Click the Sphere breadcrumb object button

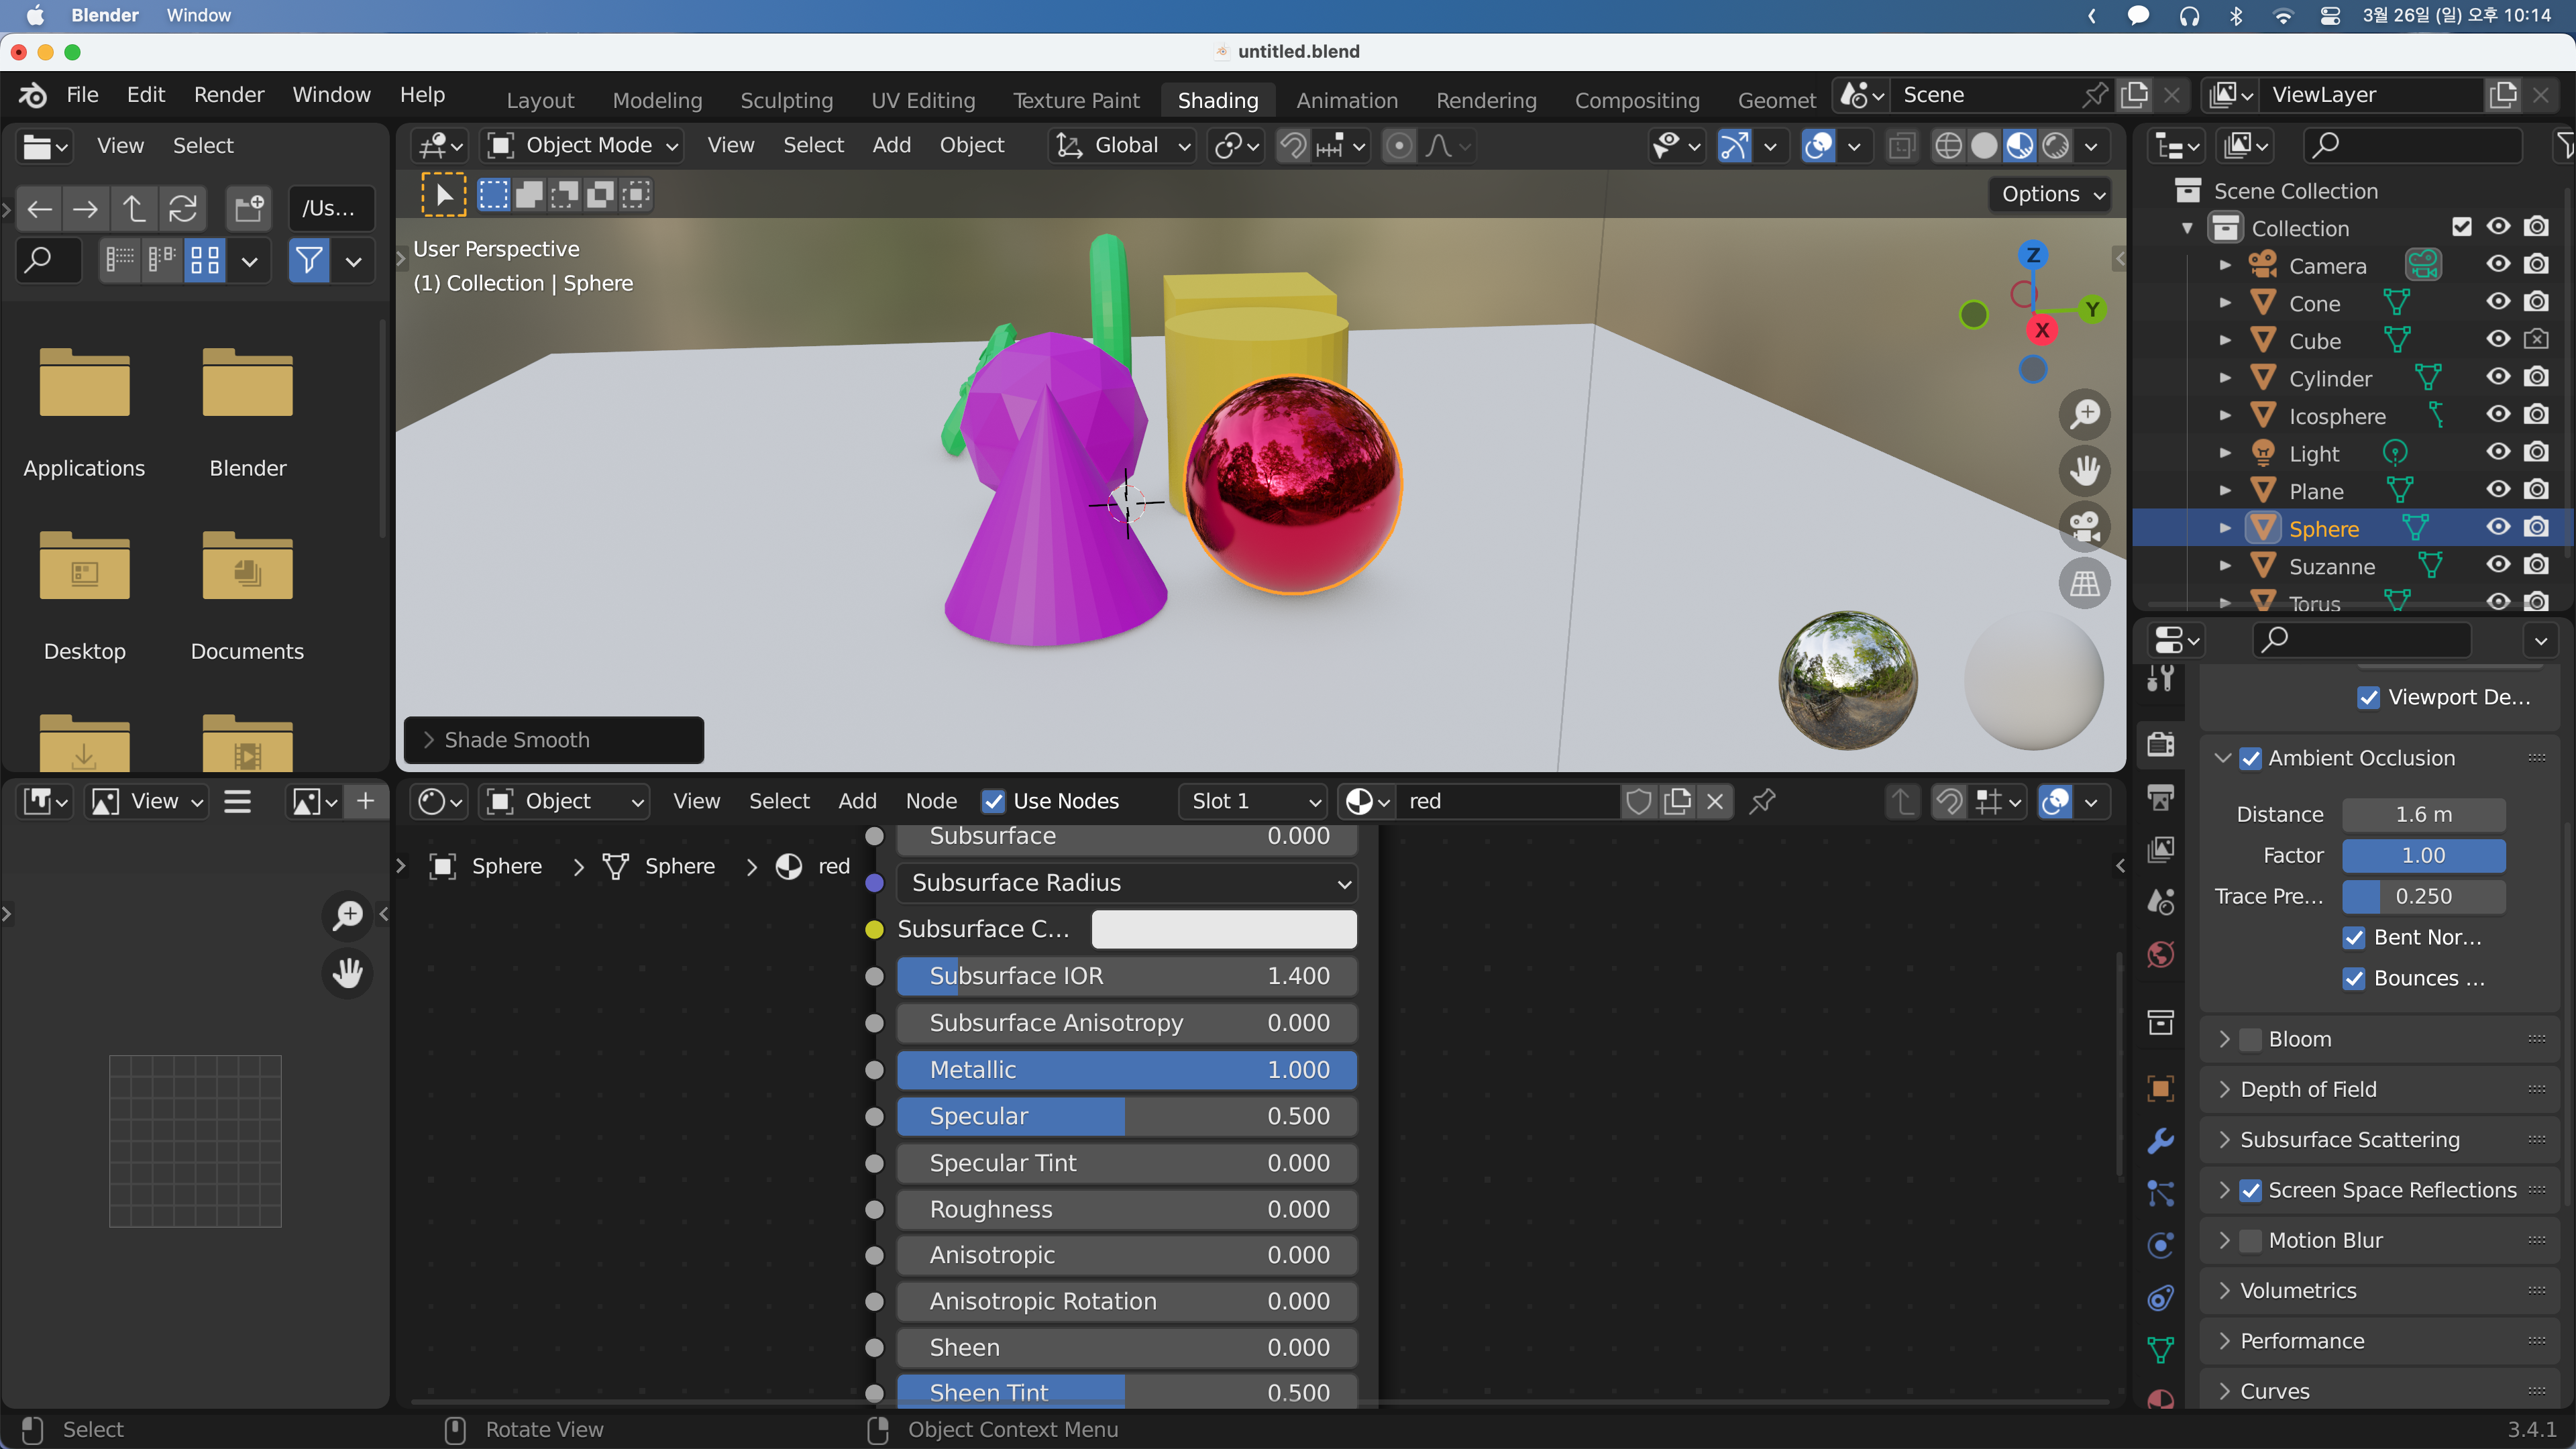pyautogui.click(x=486, y=866)
